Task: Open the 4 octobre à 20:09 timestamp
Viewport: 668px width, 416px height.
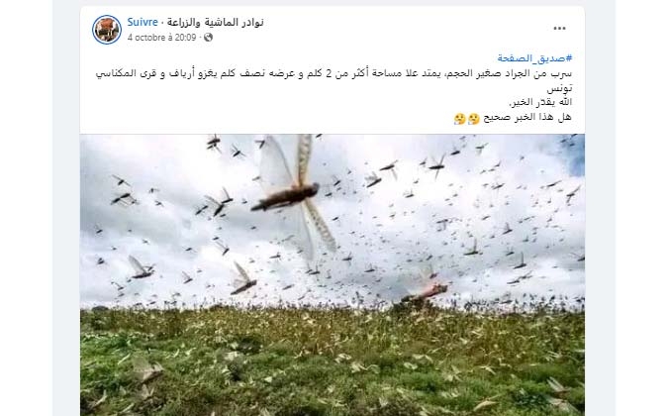Action: 162,38
